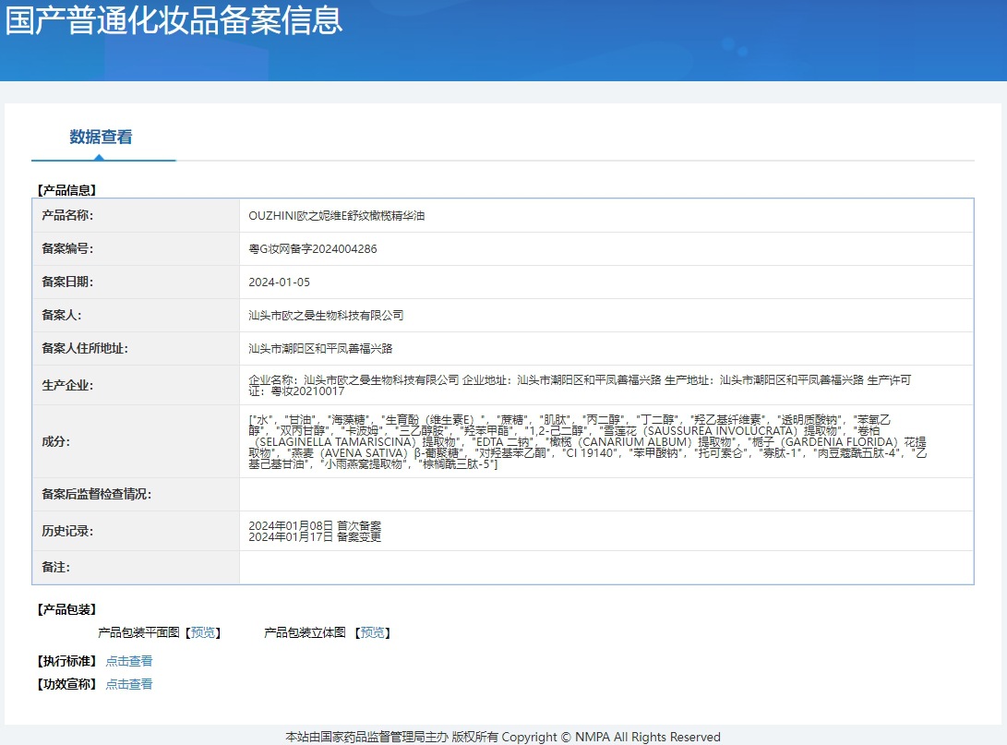Click the 备案人住所地址 label cell
This screenshot has height=745, width=1007.
pos(136,349)
